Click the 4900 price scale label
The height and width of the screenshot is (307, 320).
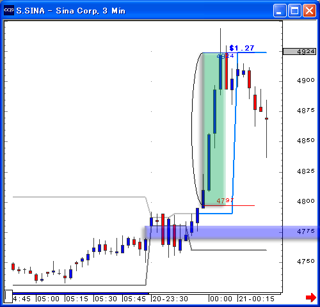click(x=306, y=81)
